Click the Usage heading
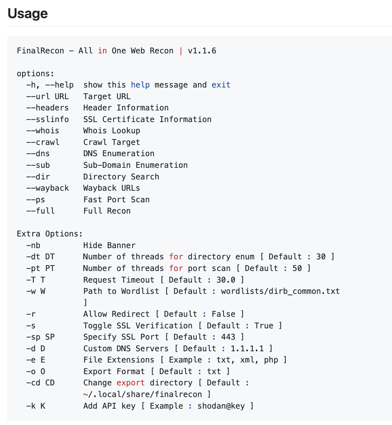 tap(28, 13)
